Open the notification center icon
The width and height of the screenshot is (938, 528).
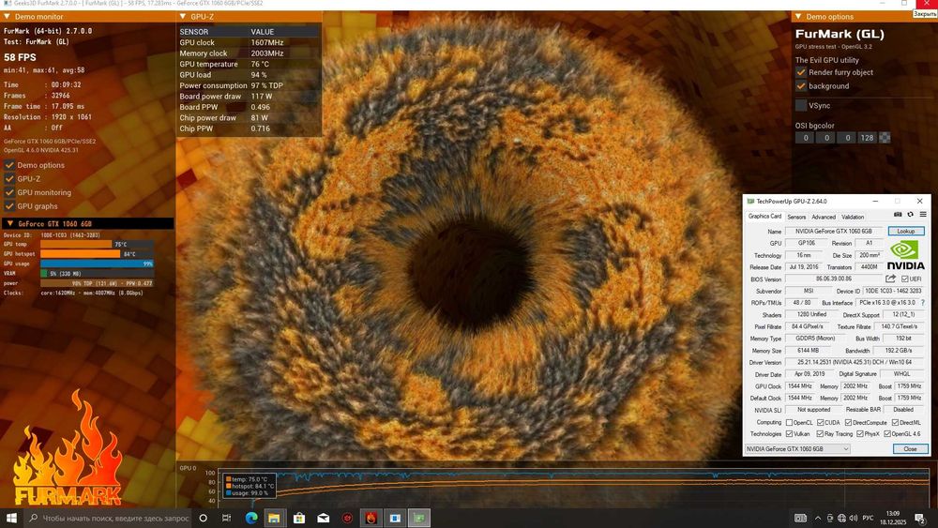point(920,518)
